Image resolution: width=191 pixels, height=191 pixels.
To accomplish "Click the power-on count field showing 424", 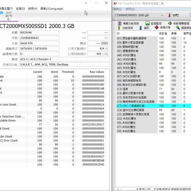I will (99, 49).
